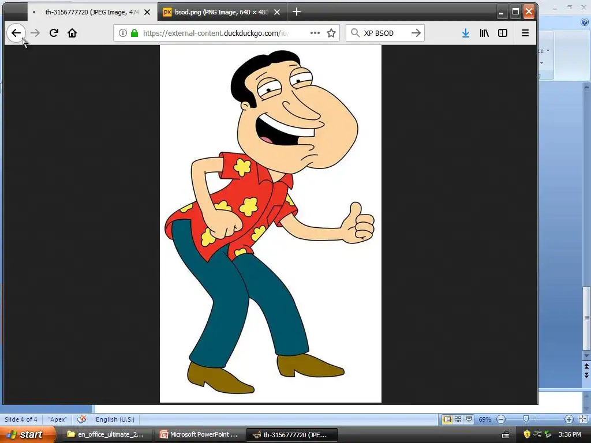The height and width of the screenshot is (443, 591).
Task: Go to previous slide double-arrow button
Action: (x=586, y=366)
